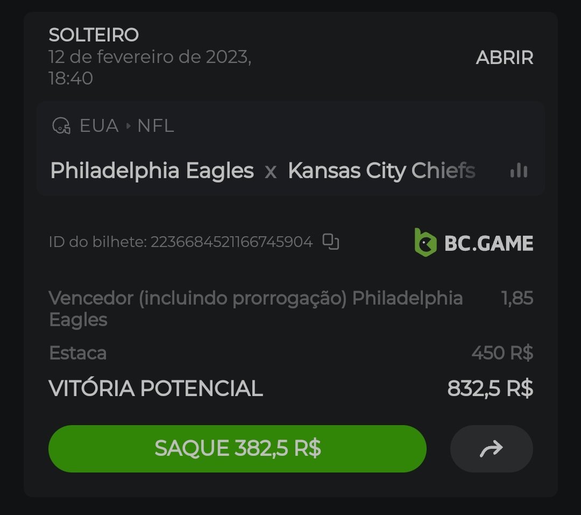Copy the ticket ID with copy icon
Image resolution: width=581 pixels, height=515 pixels.
click(x=331, y=242)
